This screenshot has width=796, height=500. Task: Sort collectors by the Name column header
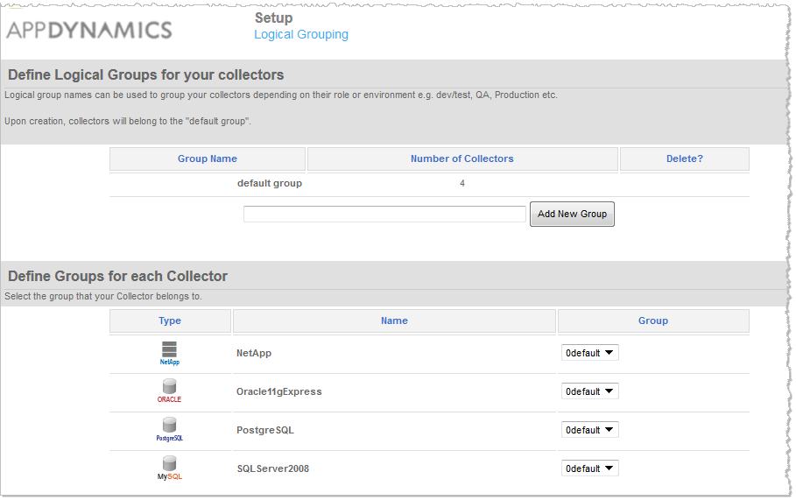(394, 320)
